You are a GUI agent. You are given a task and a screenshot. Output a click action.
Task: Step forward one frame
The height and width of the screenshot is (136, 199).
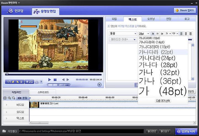click(x=68, y=80)
